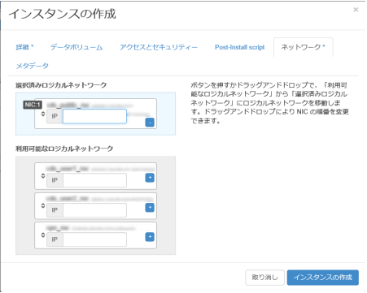This screenshot has height=293, width=367.
Task: Open the データボリューム tab
Action: point(76,47)
